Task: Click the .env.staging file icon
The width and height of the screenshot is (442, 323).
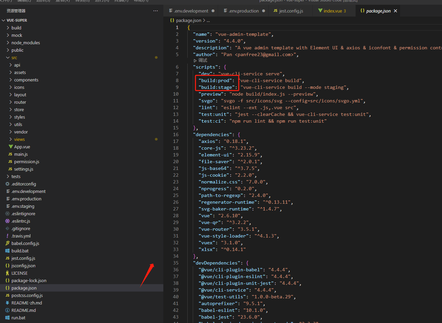Action: [8, 206]
